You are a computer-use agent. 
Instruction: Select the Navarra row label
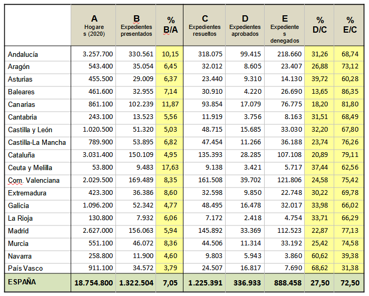(20, 256)
